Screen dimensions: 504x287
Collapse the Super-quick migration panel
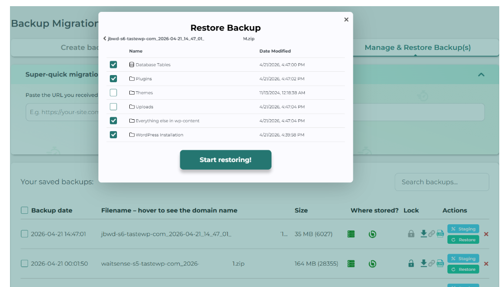pos(481,74)
